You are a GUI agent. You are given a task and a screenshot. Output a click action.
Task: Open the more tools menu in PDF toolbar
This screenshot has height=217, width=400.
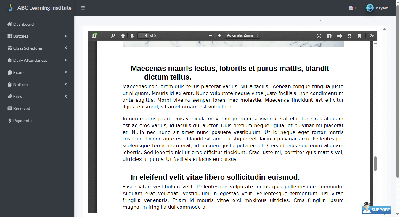pos(372,35)
